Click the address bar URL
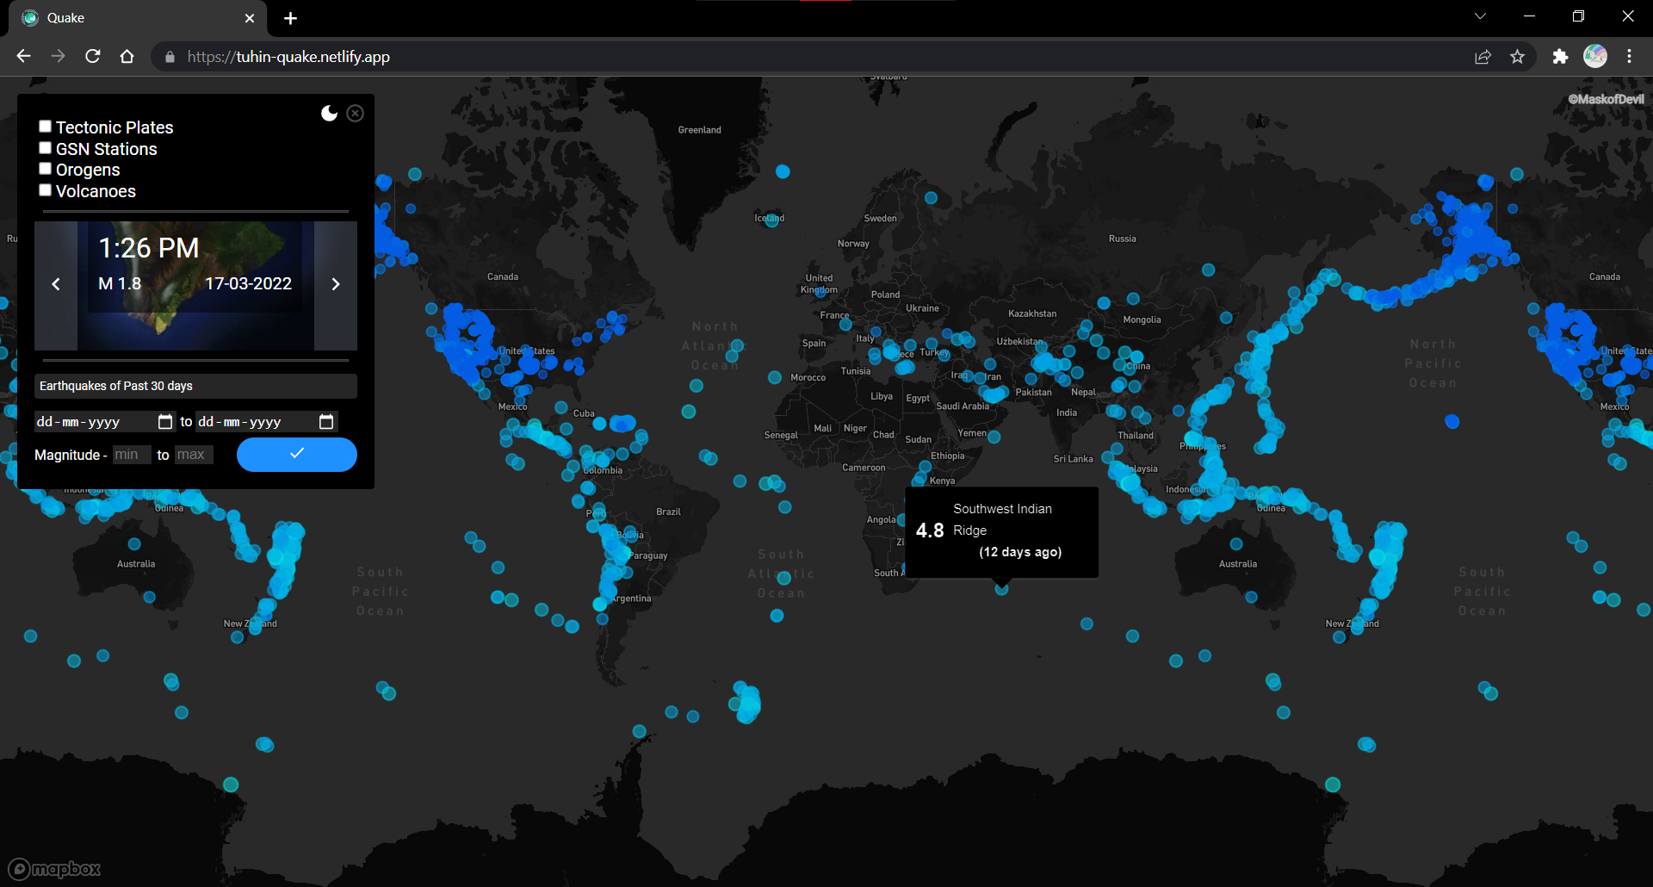This screenshot has width=1653, height=887. click(288, 57)
